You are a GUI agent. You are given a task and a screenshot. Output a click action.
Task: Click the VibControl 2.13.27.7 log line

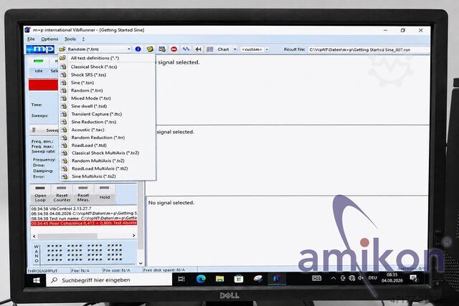(61, 209)
